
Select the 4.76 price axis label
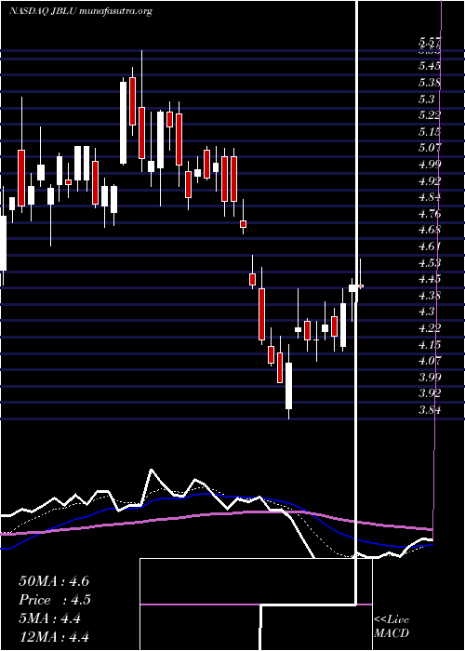430,213
